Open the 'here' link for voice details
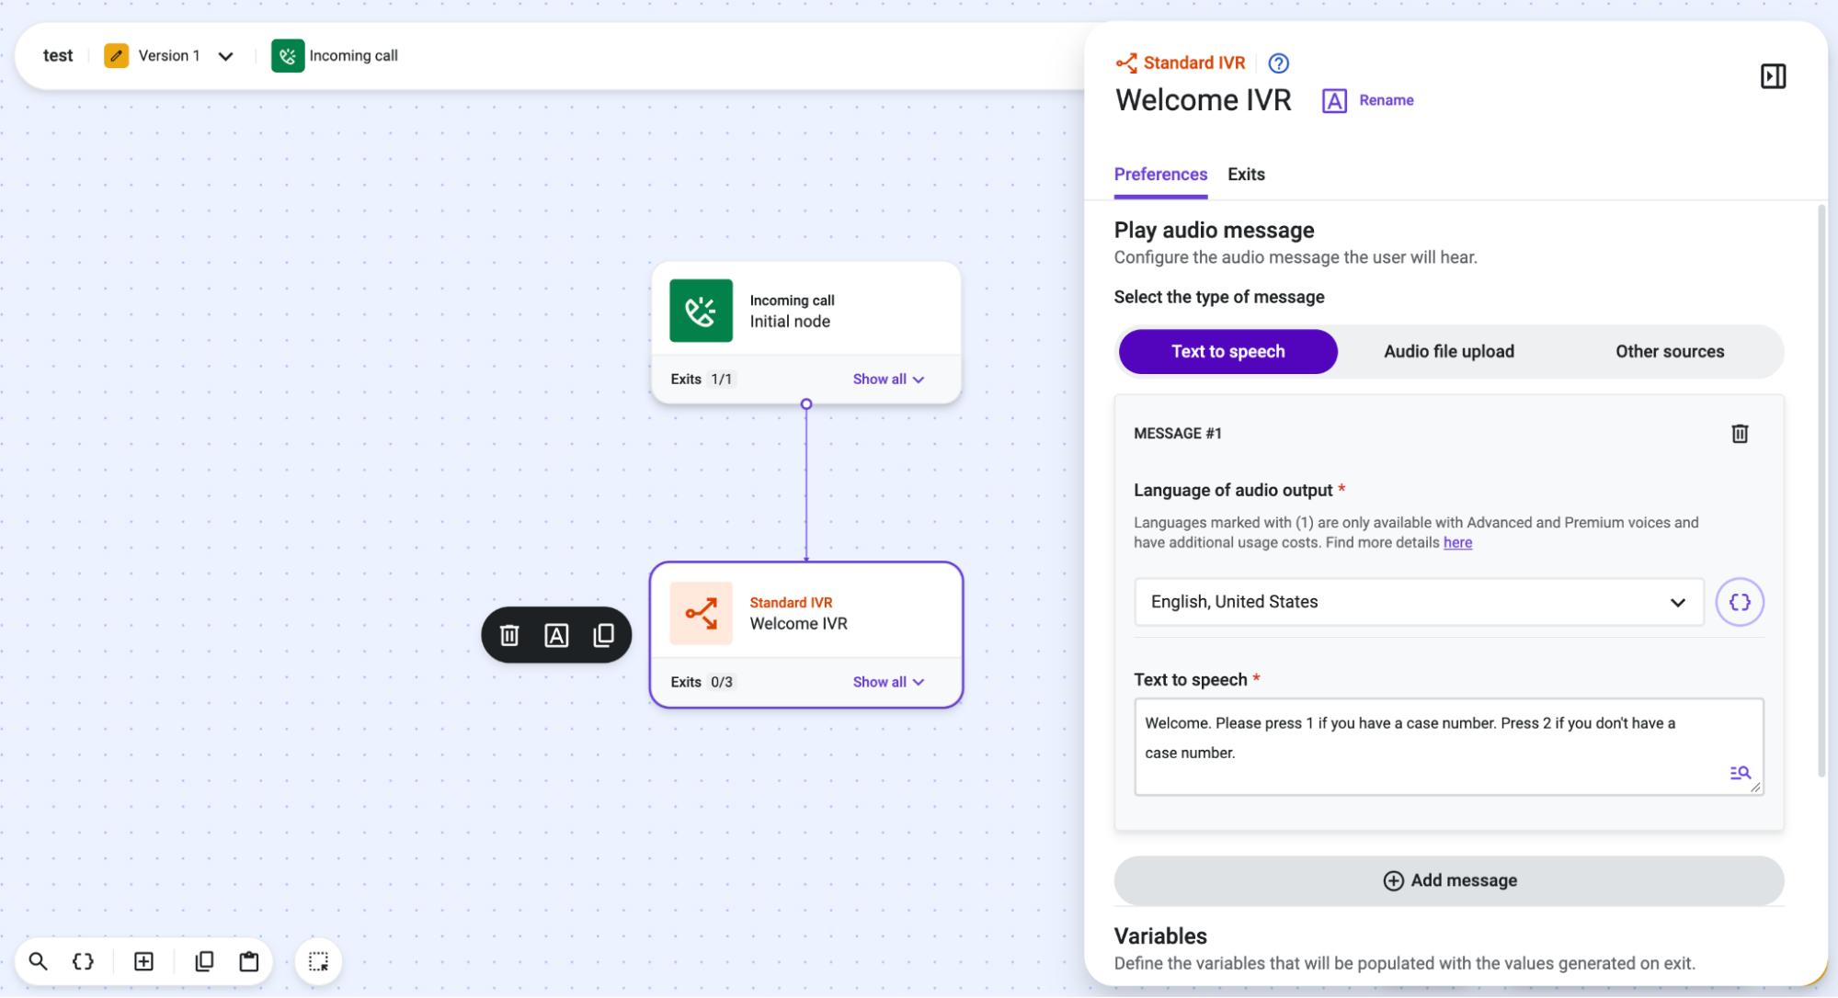This screenshot has width=1838, height=998. tap(1457, 543)
